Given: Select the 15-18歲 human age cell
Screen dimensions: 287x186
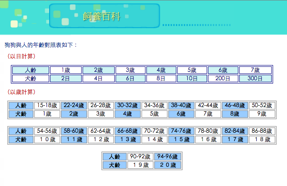Looking at the screenshot, I should 47,105.
